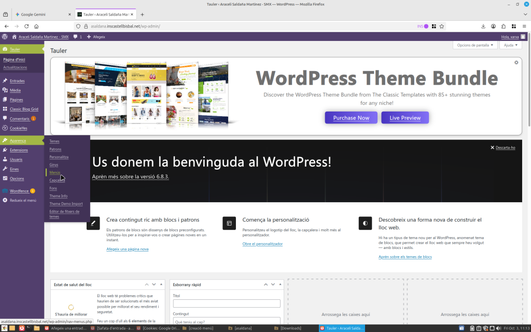Screen dimensions: 531x332
Task: Click the Live Preview button
Action: tap(405, 118)
